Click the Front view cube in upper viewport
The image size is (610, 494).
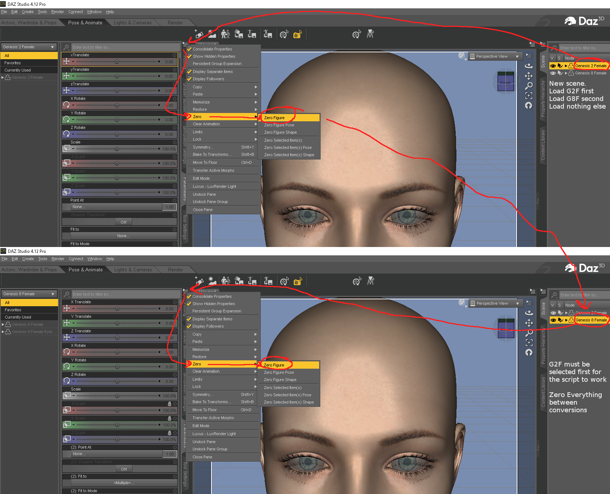coord(505,81)
